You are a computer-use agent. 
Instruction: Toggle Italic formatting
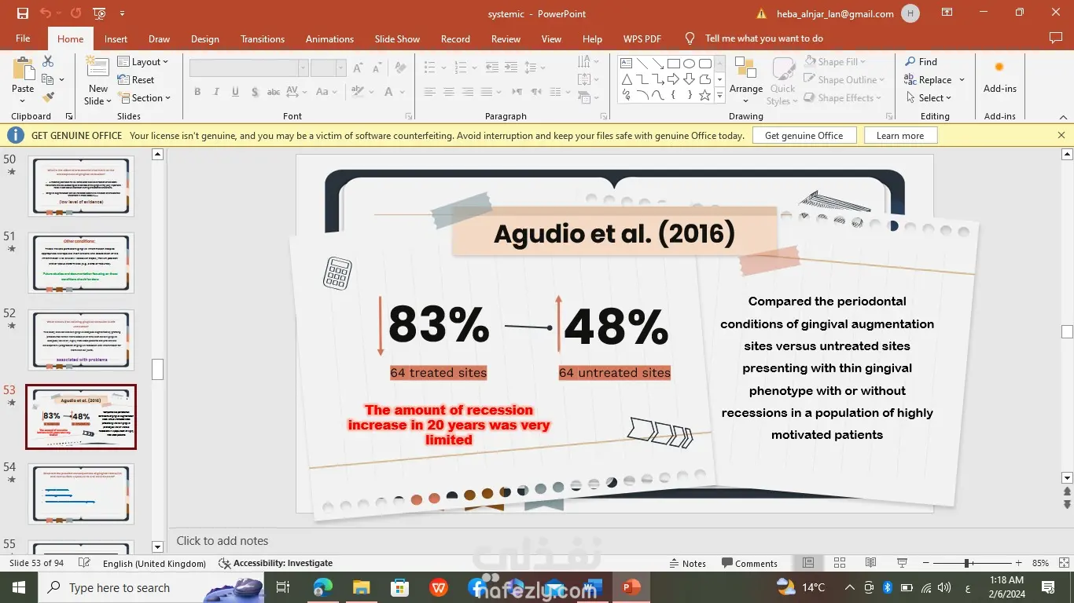click(x=216, y=92)
